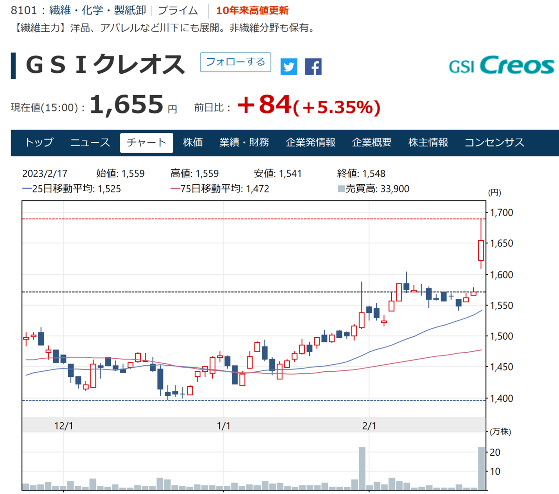Click the GSIクレオス company name heading
The width and height of the screenshot is (559, 494).
coord(105,64)
